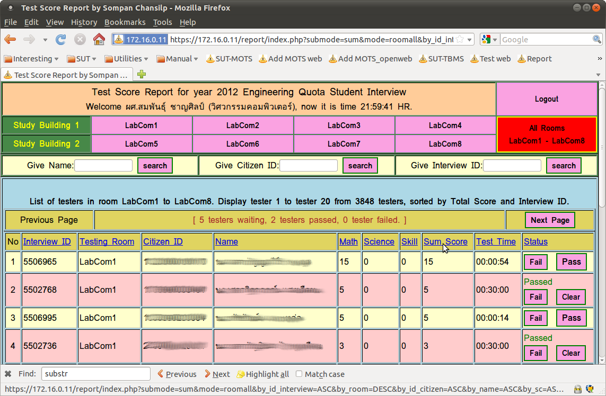Click the Google search box

[546, 39]
